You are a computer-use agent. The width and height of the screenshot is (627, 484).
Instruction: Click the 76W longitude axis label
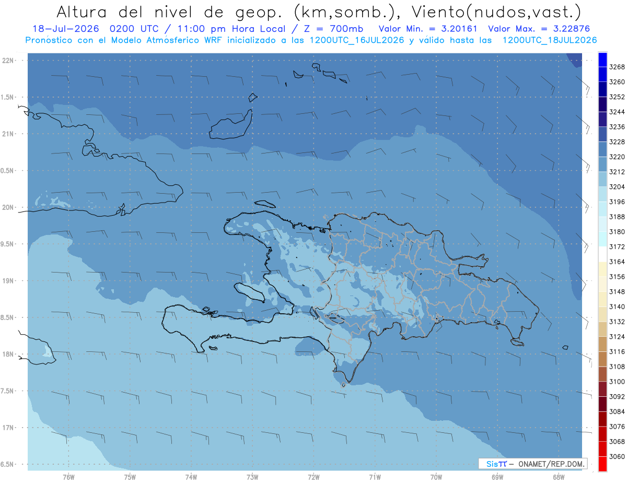[x=68, y=477]
